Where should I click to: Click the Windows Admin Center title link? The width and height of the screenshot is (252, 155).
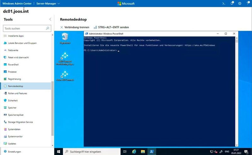17,3
